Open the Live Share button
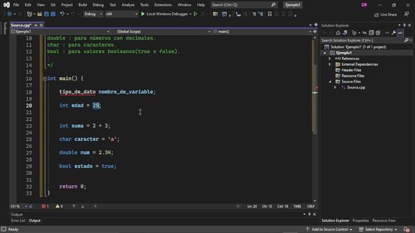 385,14
